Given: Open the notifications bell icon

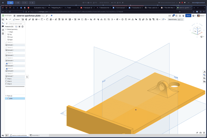Looking at the screenshot, I should [x=173, y=16].
